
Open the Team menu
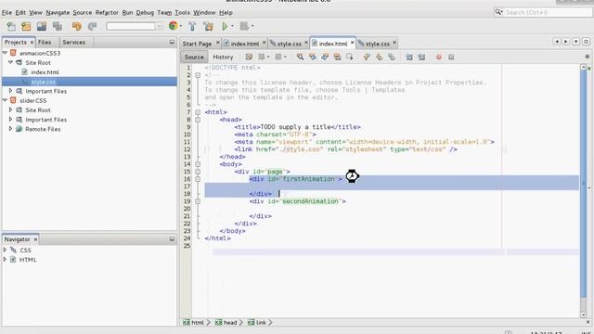point(164,12)
